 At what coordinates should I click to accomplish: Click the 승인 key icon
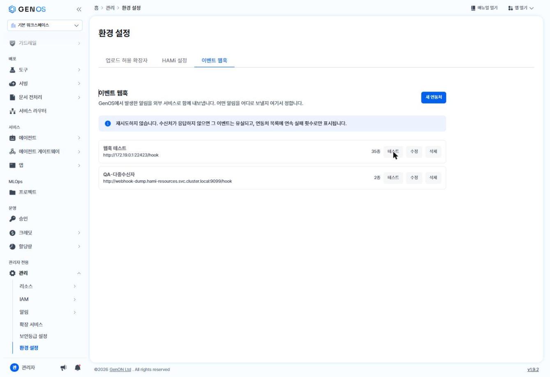click(x=12, y=219)
